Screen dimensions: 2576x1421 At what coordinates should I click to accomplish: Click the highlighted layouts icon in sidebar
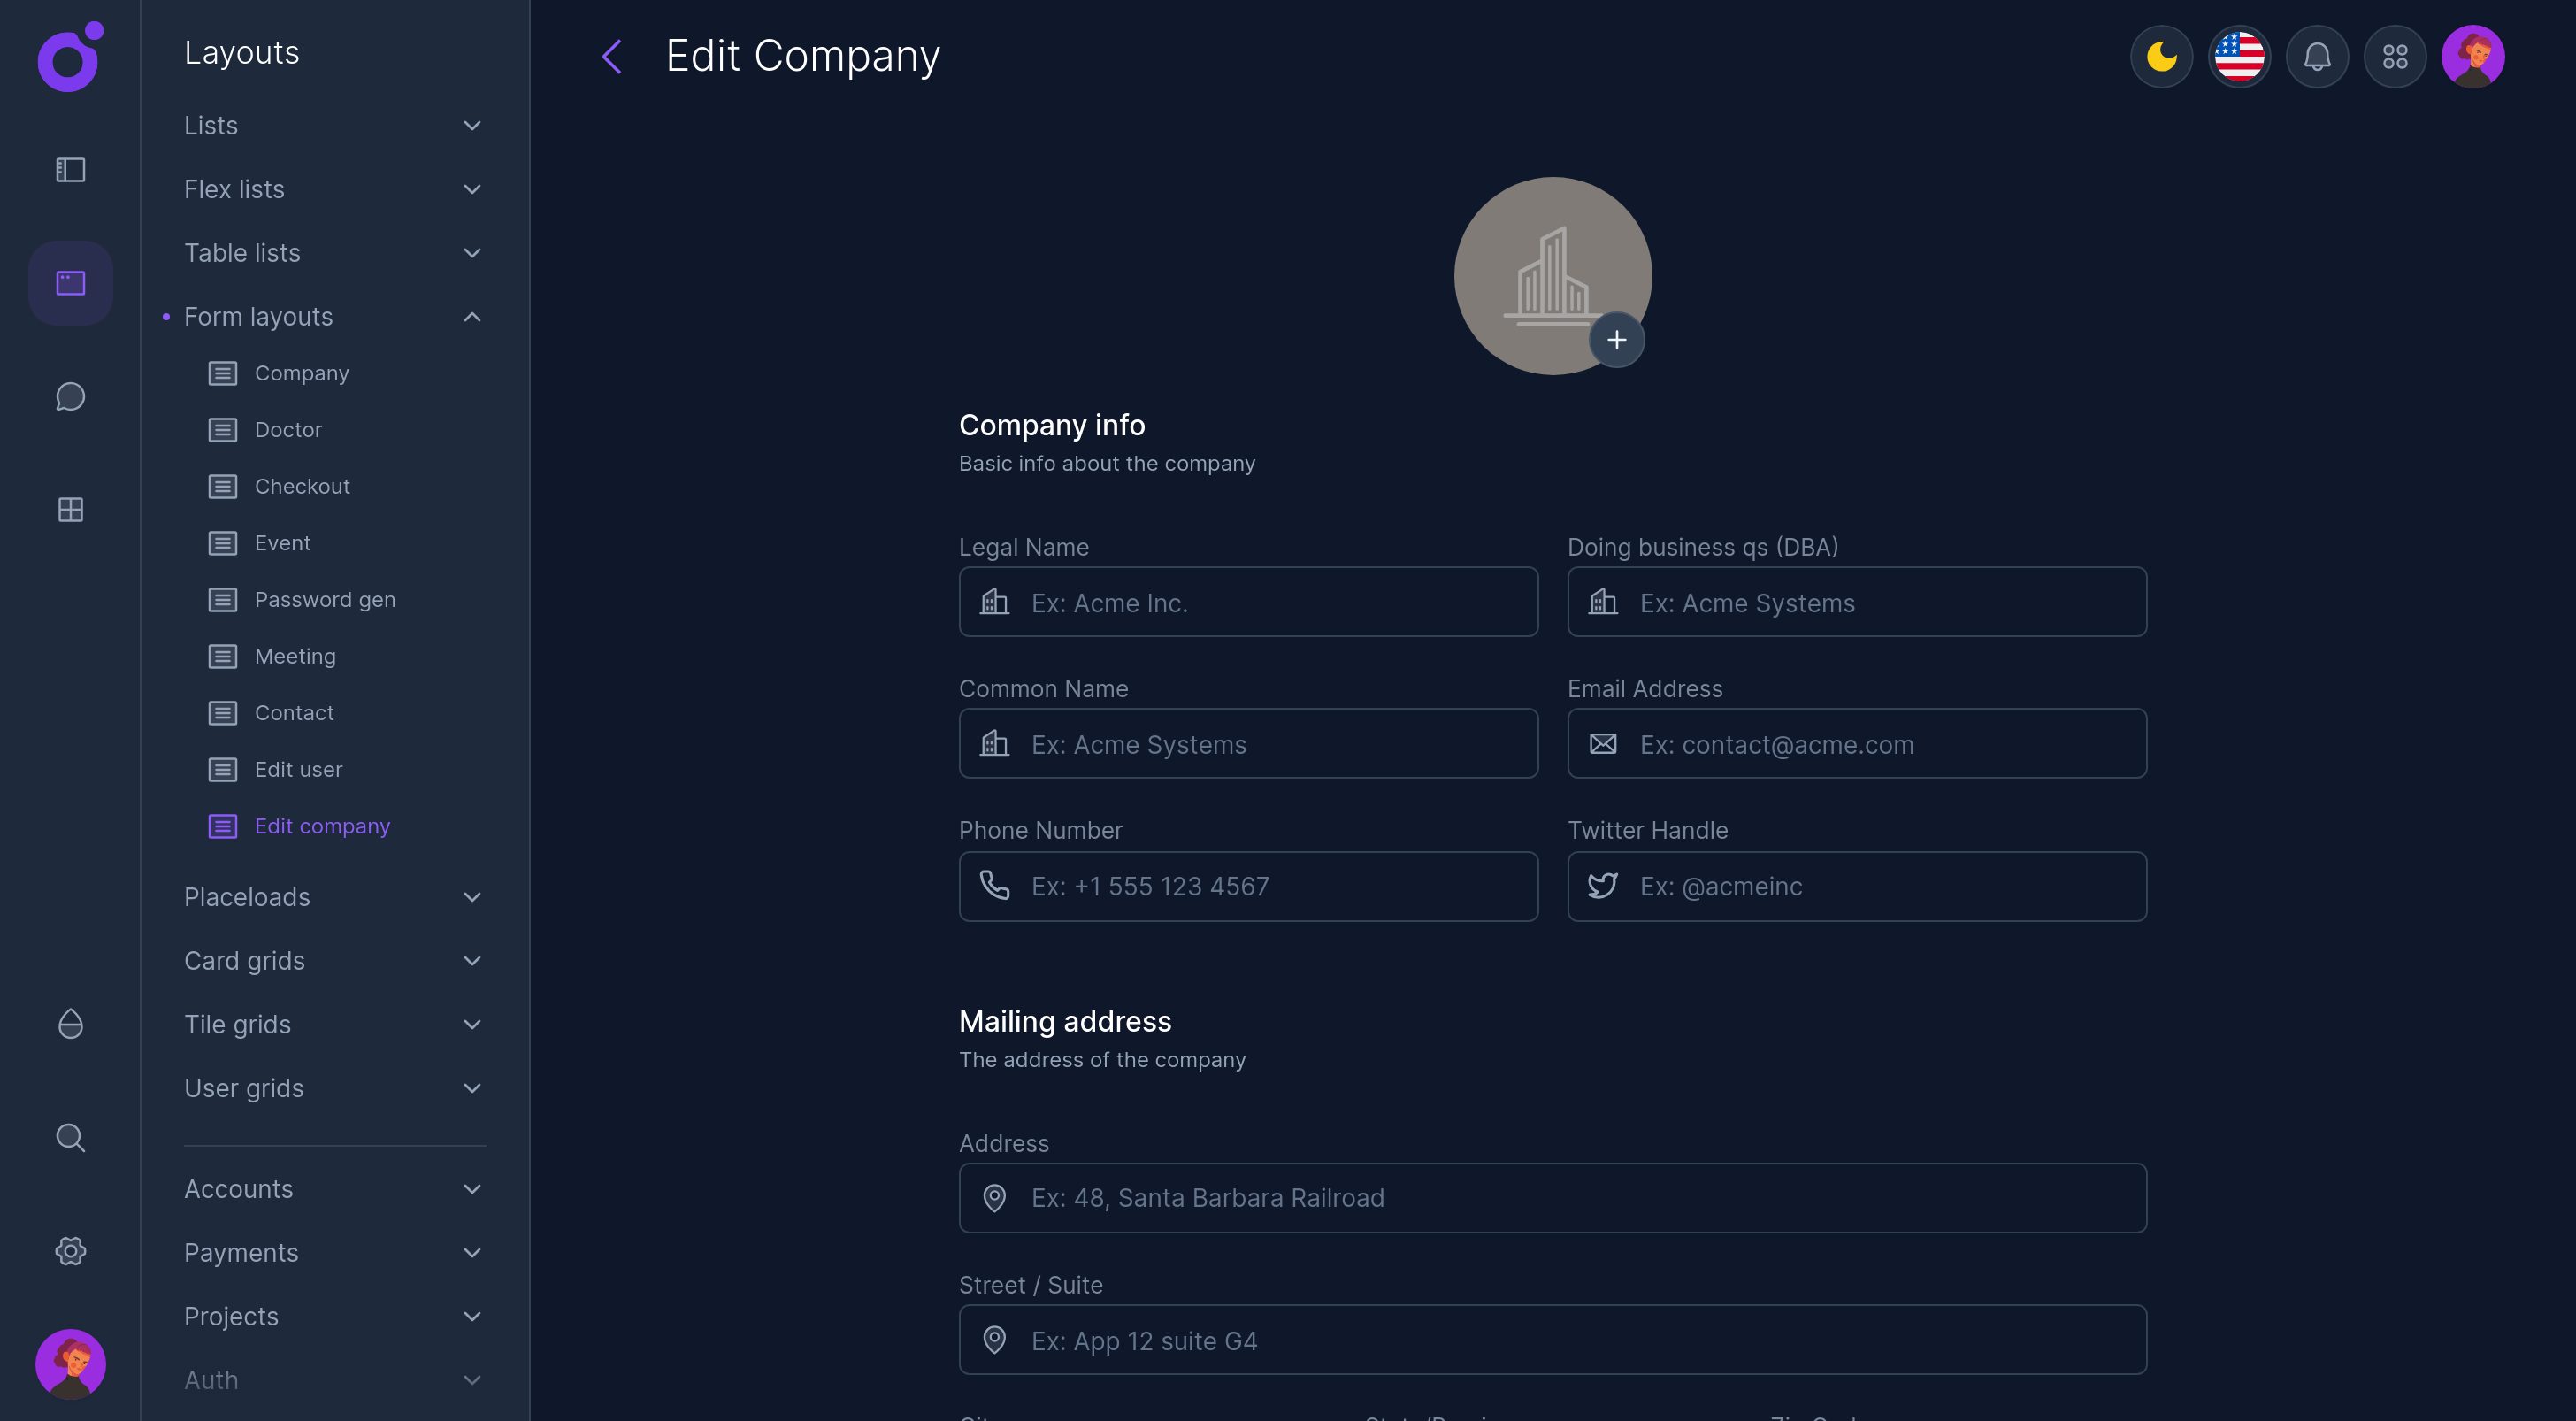coord(70,283)
